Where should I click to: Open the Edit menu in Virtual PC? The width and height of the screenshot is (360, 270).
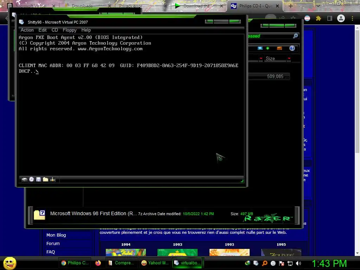43,30
